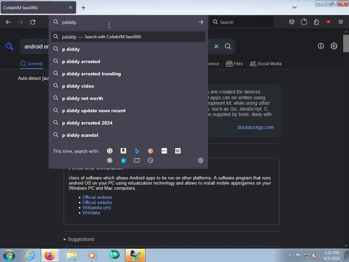
Task: Open the Windows Start menu
Action: [9, 255]
